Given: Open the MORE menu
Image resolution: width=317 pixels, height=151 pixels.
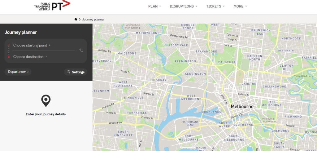Looking at the screenshot, I should click(240, 6).
